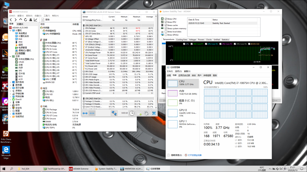Open Voltages tab in Stability Test

[x=193, y=39]
